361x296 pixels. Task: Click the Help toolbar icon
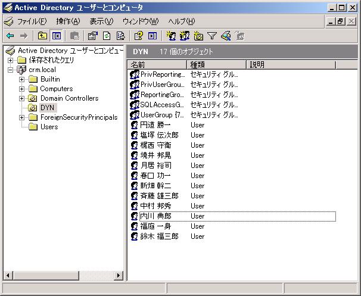pos(138,36)
